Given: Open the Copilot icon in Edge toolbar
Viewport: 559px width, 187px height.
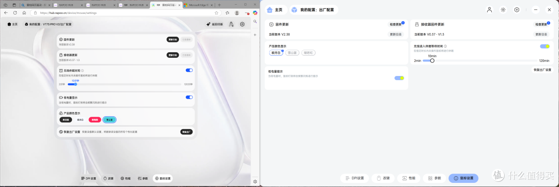Looking at the screenshot, I should (255, 12).
